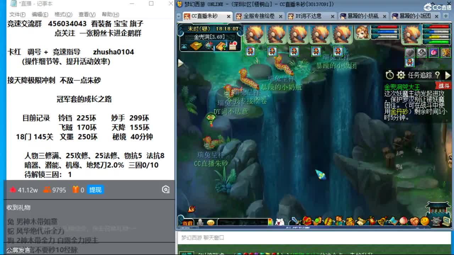Click the red popularity flame icon

(13, 190)
